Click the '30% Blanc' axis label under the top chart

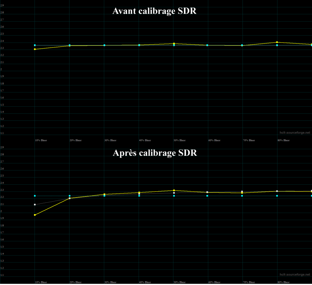tap(110, 140)
